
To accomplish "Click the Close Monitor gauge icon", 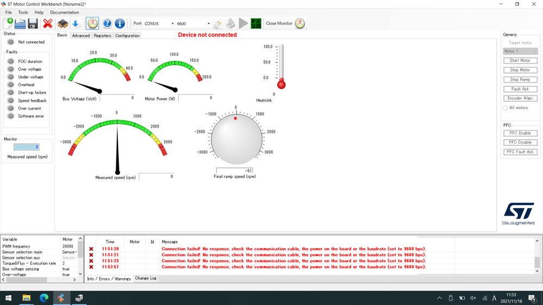I will tap(300, 23).
